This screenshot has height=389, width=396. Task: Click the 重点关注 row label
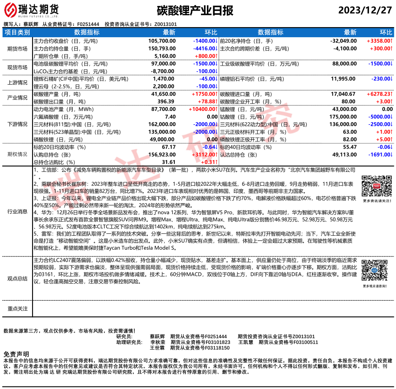click(x=17, y=309)
